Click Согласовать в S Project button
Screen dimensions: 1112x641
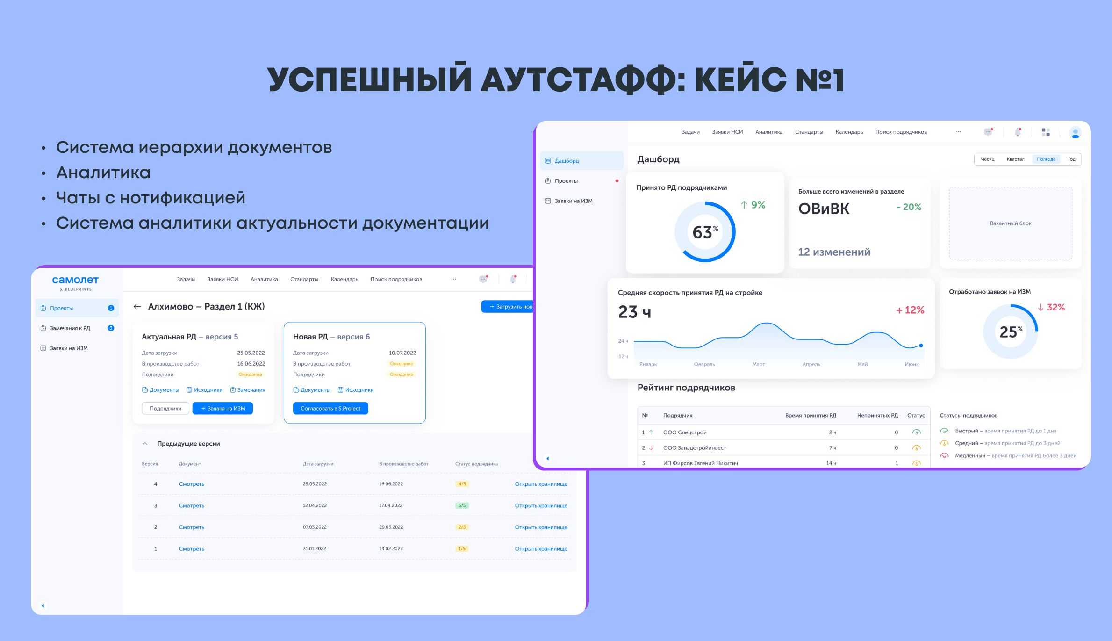pyautogui.click(x=330, y=407)
